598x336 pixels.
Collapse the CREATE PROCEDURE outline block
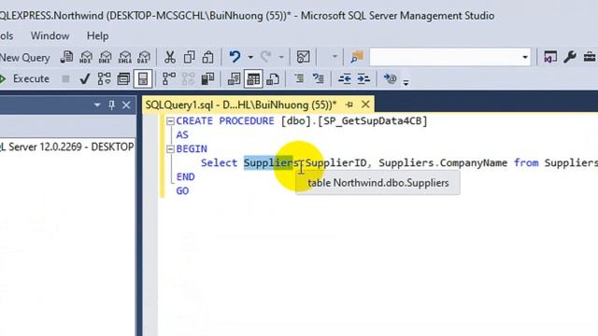point(170,121)
